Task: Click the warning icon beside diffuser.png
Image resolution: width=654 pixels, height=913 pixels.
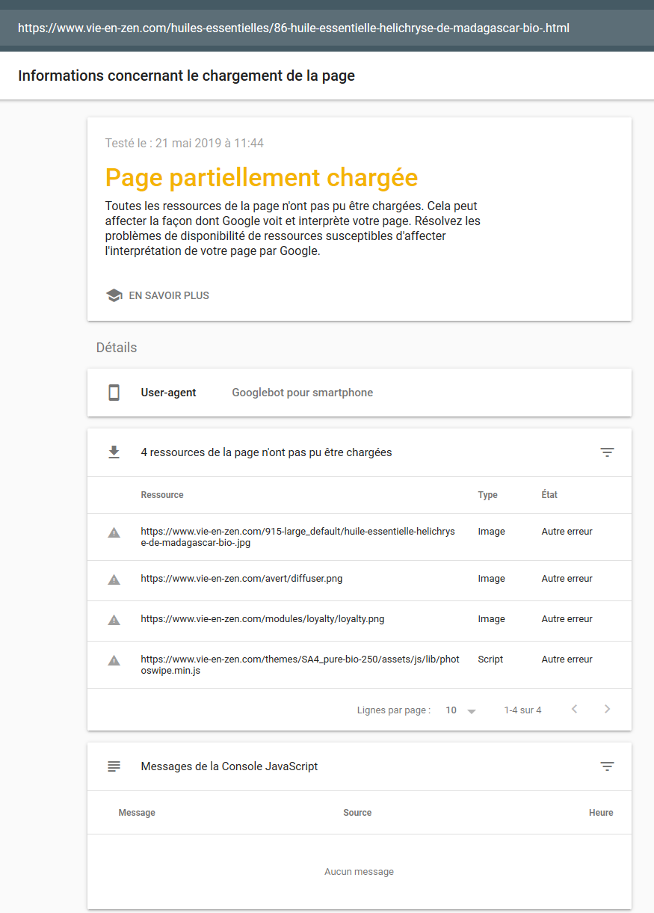Action: coord(114,579)
